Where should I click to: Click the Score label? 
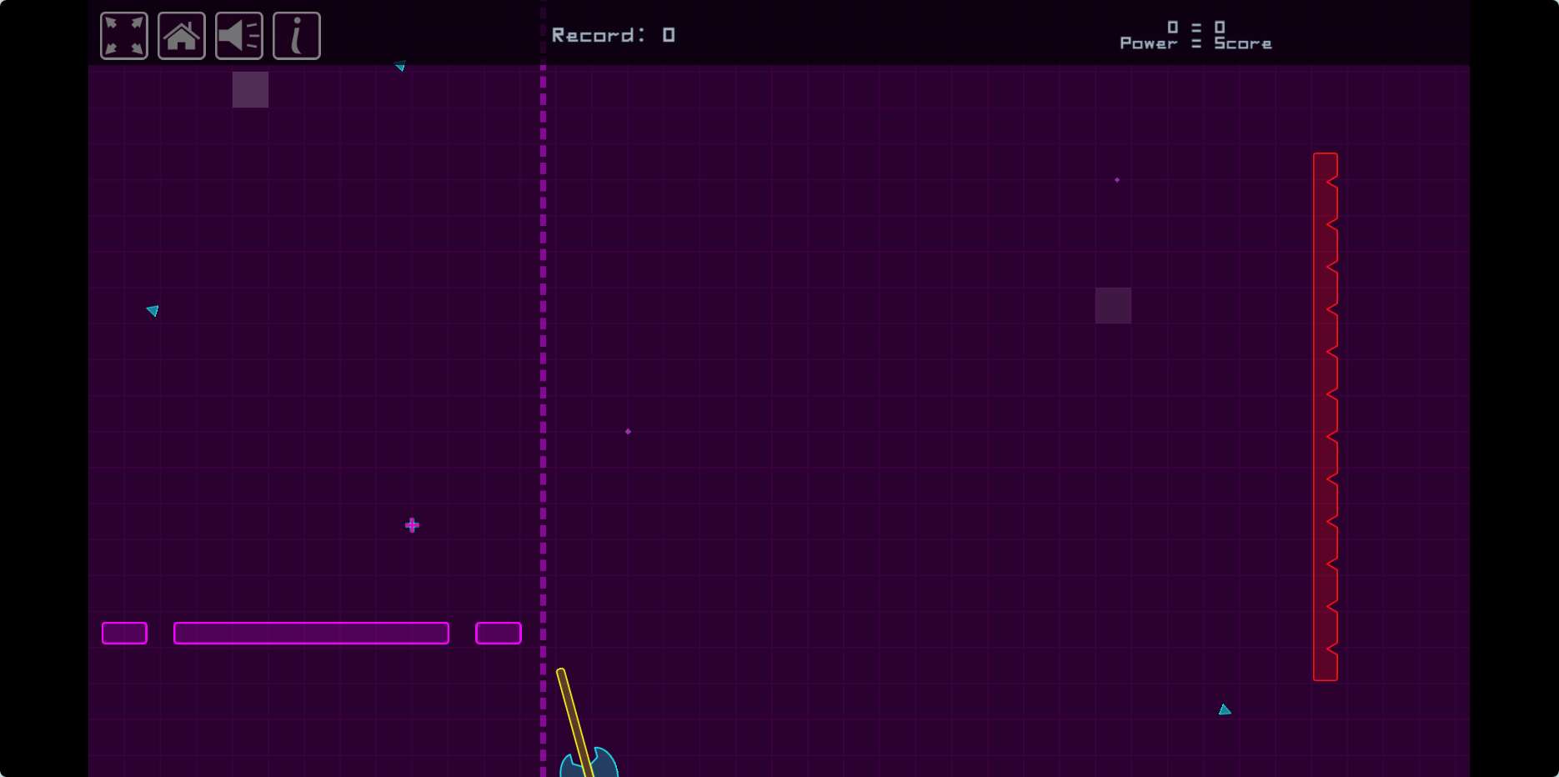(1242, 43)
